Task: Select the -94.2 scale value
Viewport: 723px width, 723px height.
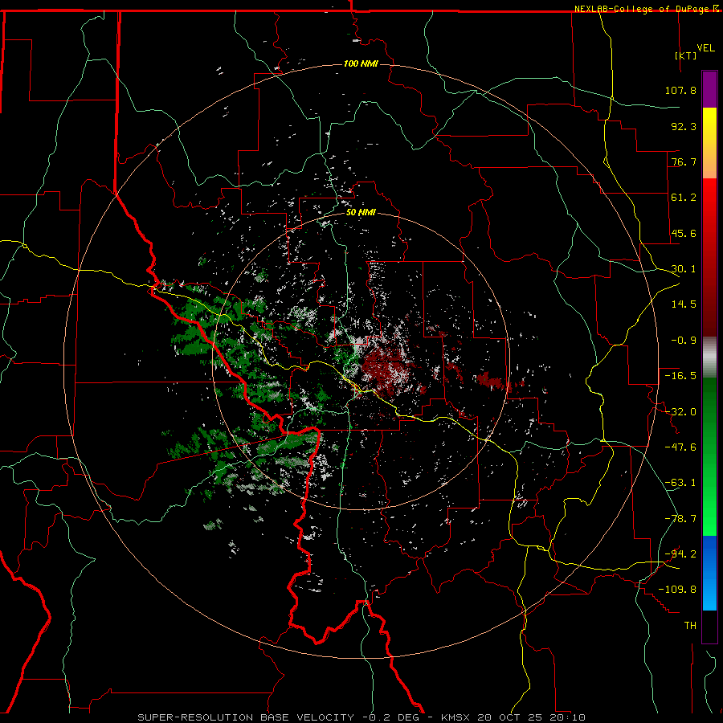Action: 680,554
